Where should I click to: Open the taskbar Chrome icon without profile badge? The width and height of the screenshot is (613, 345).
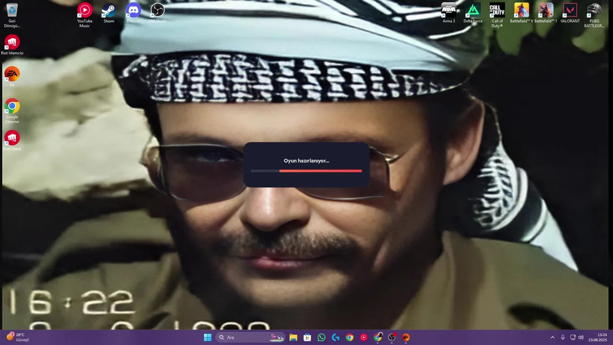[350, 337]
